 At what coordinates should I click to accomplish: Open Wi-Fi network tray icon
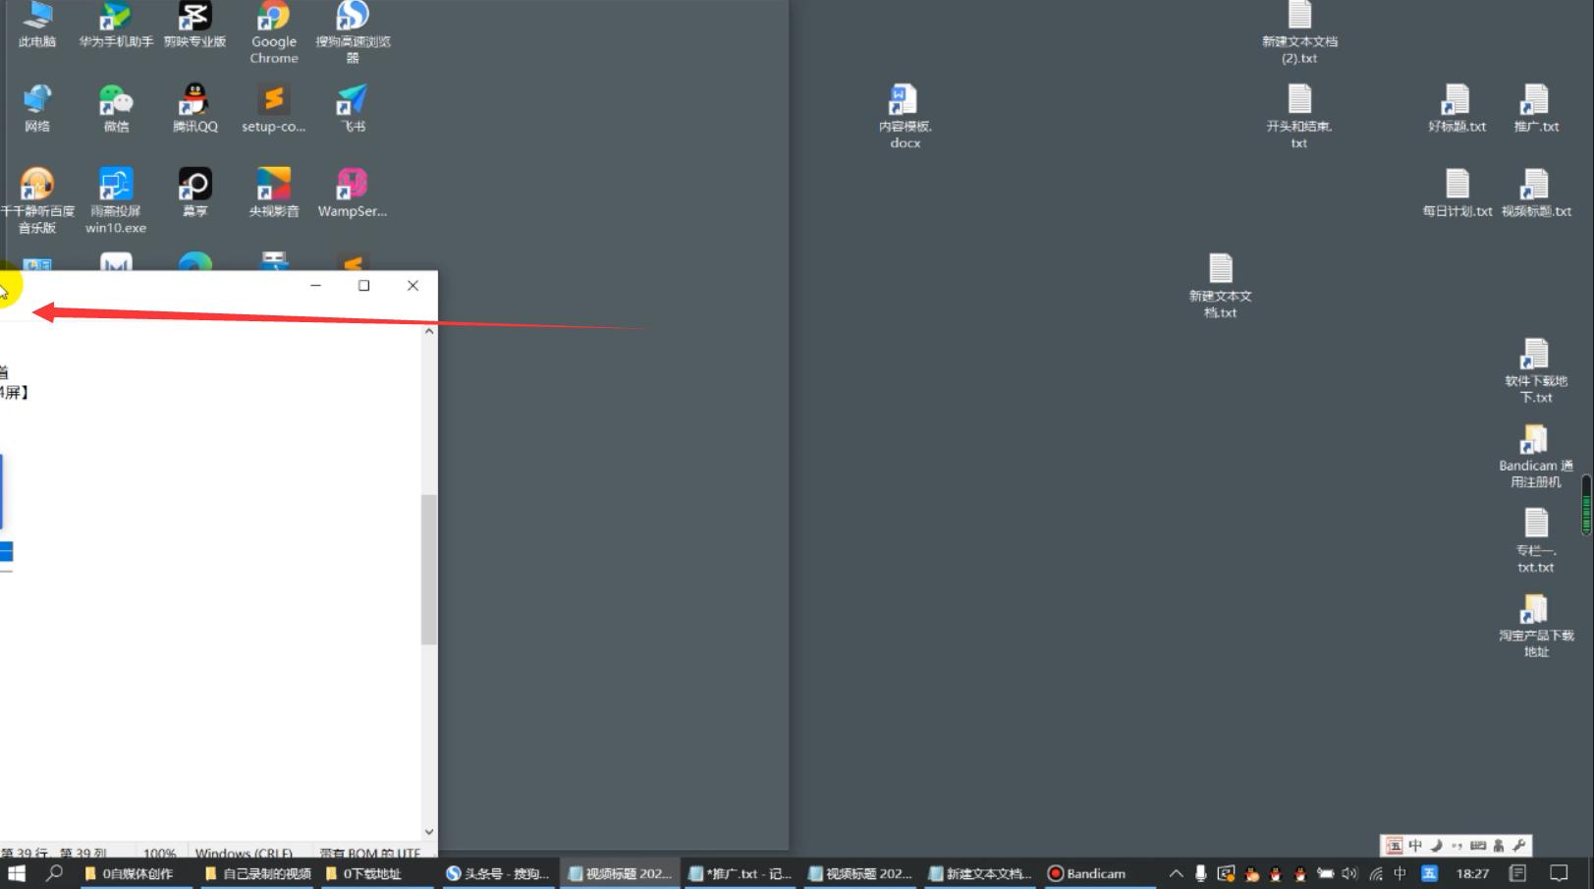click(x=1375, y=873)
